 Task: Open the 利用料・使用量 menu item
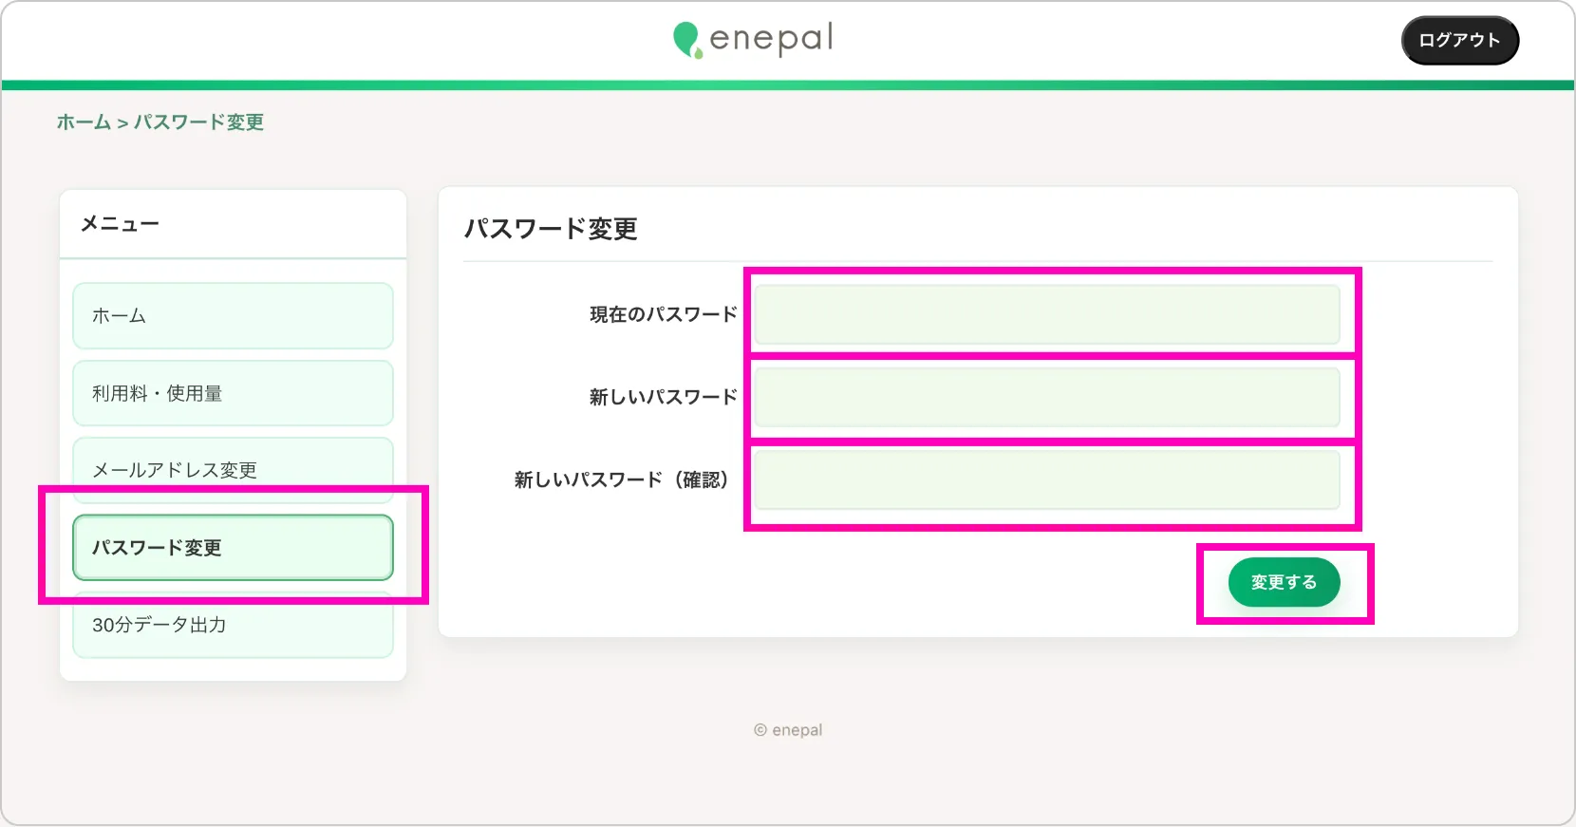[233, 393]
